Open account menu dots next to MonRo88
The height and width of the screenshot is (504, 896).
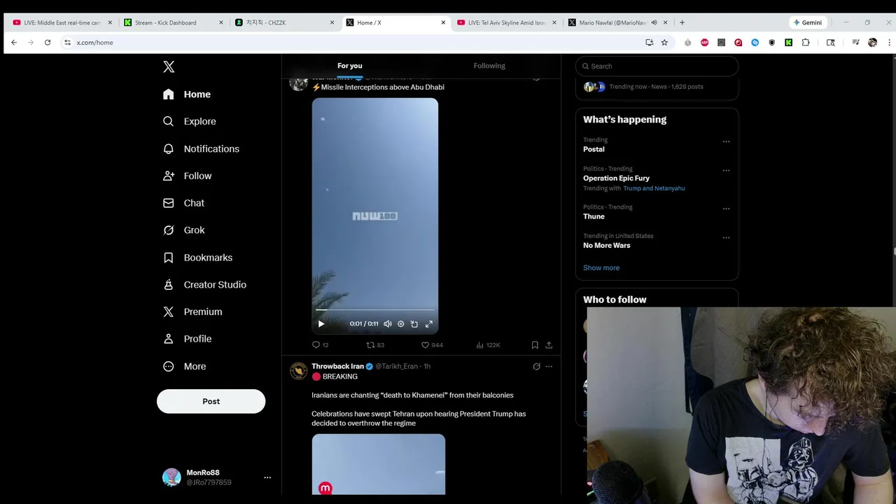click(x=267, y=477)
